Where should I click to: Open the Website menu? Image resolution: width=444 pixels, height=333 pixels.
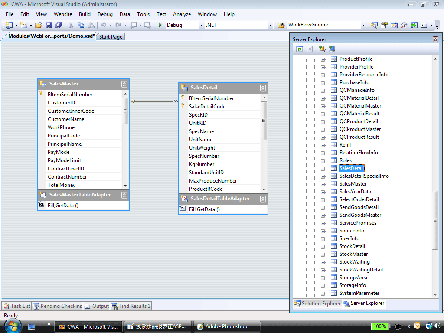[x=63, y=14]
